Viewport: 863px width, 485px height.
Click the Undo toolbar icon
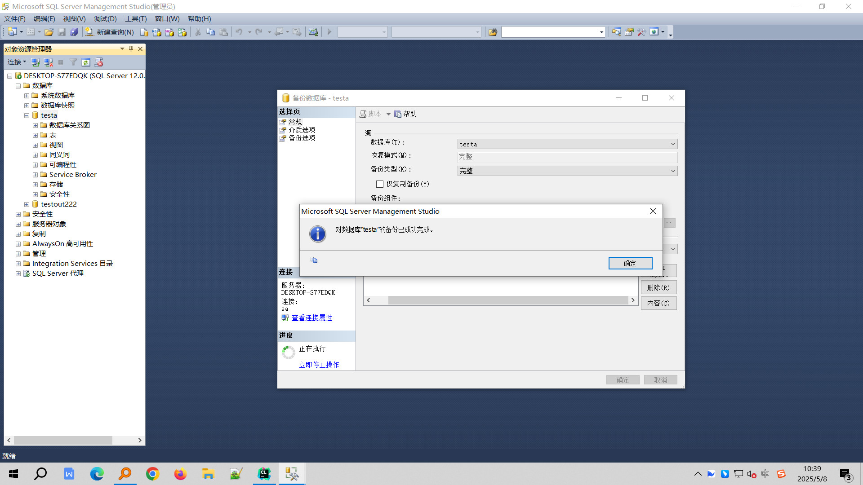tap(240, 32)
